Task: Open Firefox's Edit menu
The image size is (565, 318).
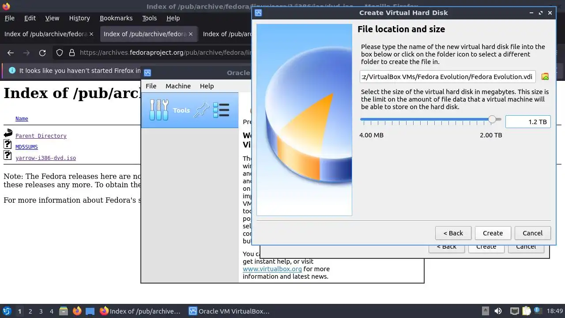Action: coord(30,18)
